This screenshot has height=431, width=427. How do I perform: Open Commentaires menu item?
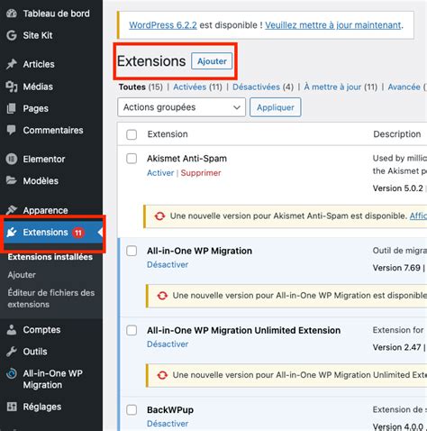[53, 130]
